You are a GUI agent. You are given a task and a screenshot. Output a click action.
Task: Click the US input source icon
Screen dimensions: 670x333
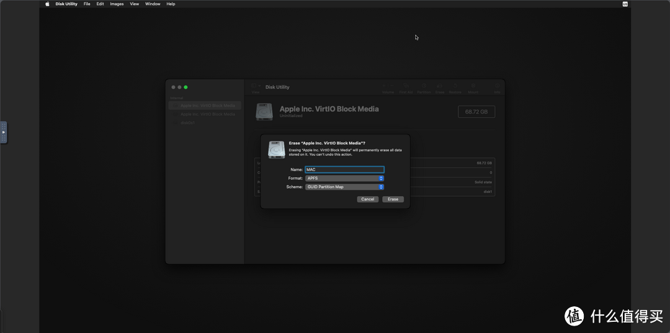click(625, 4)
